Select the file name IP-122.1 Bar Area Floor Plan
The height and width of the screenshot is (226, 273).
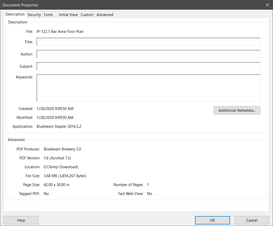(60, 31)
